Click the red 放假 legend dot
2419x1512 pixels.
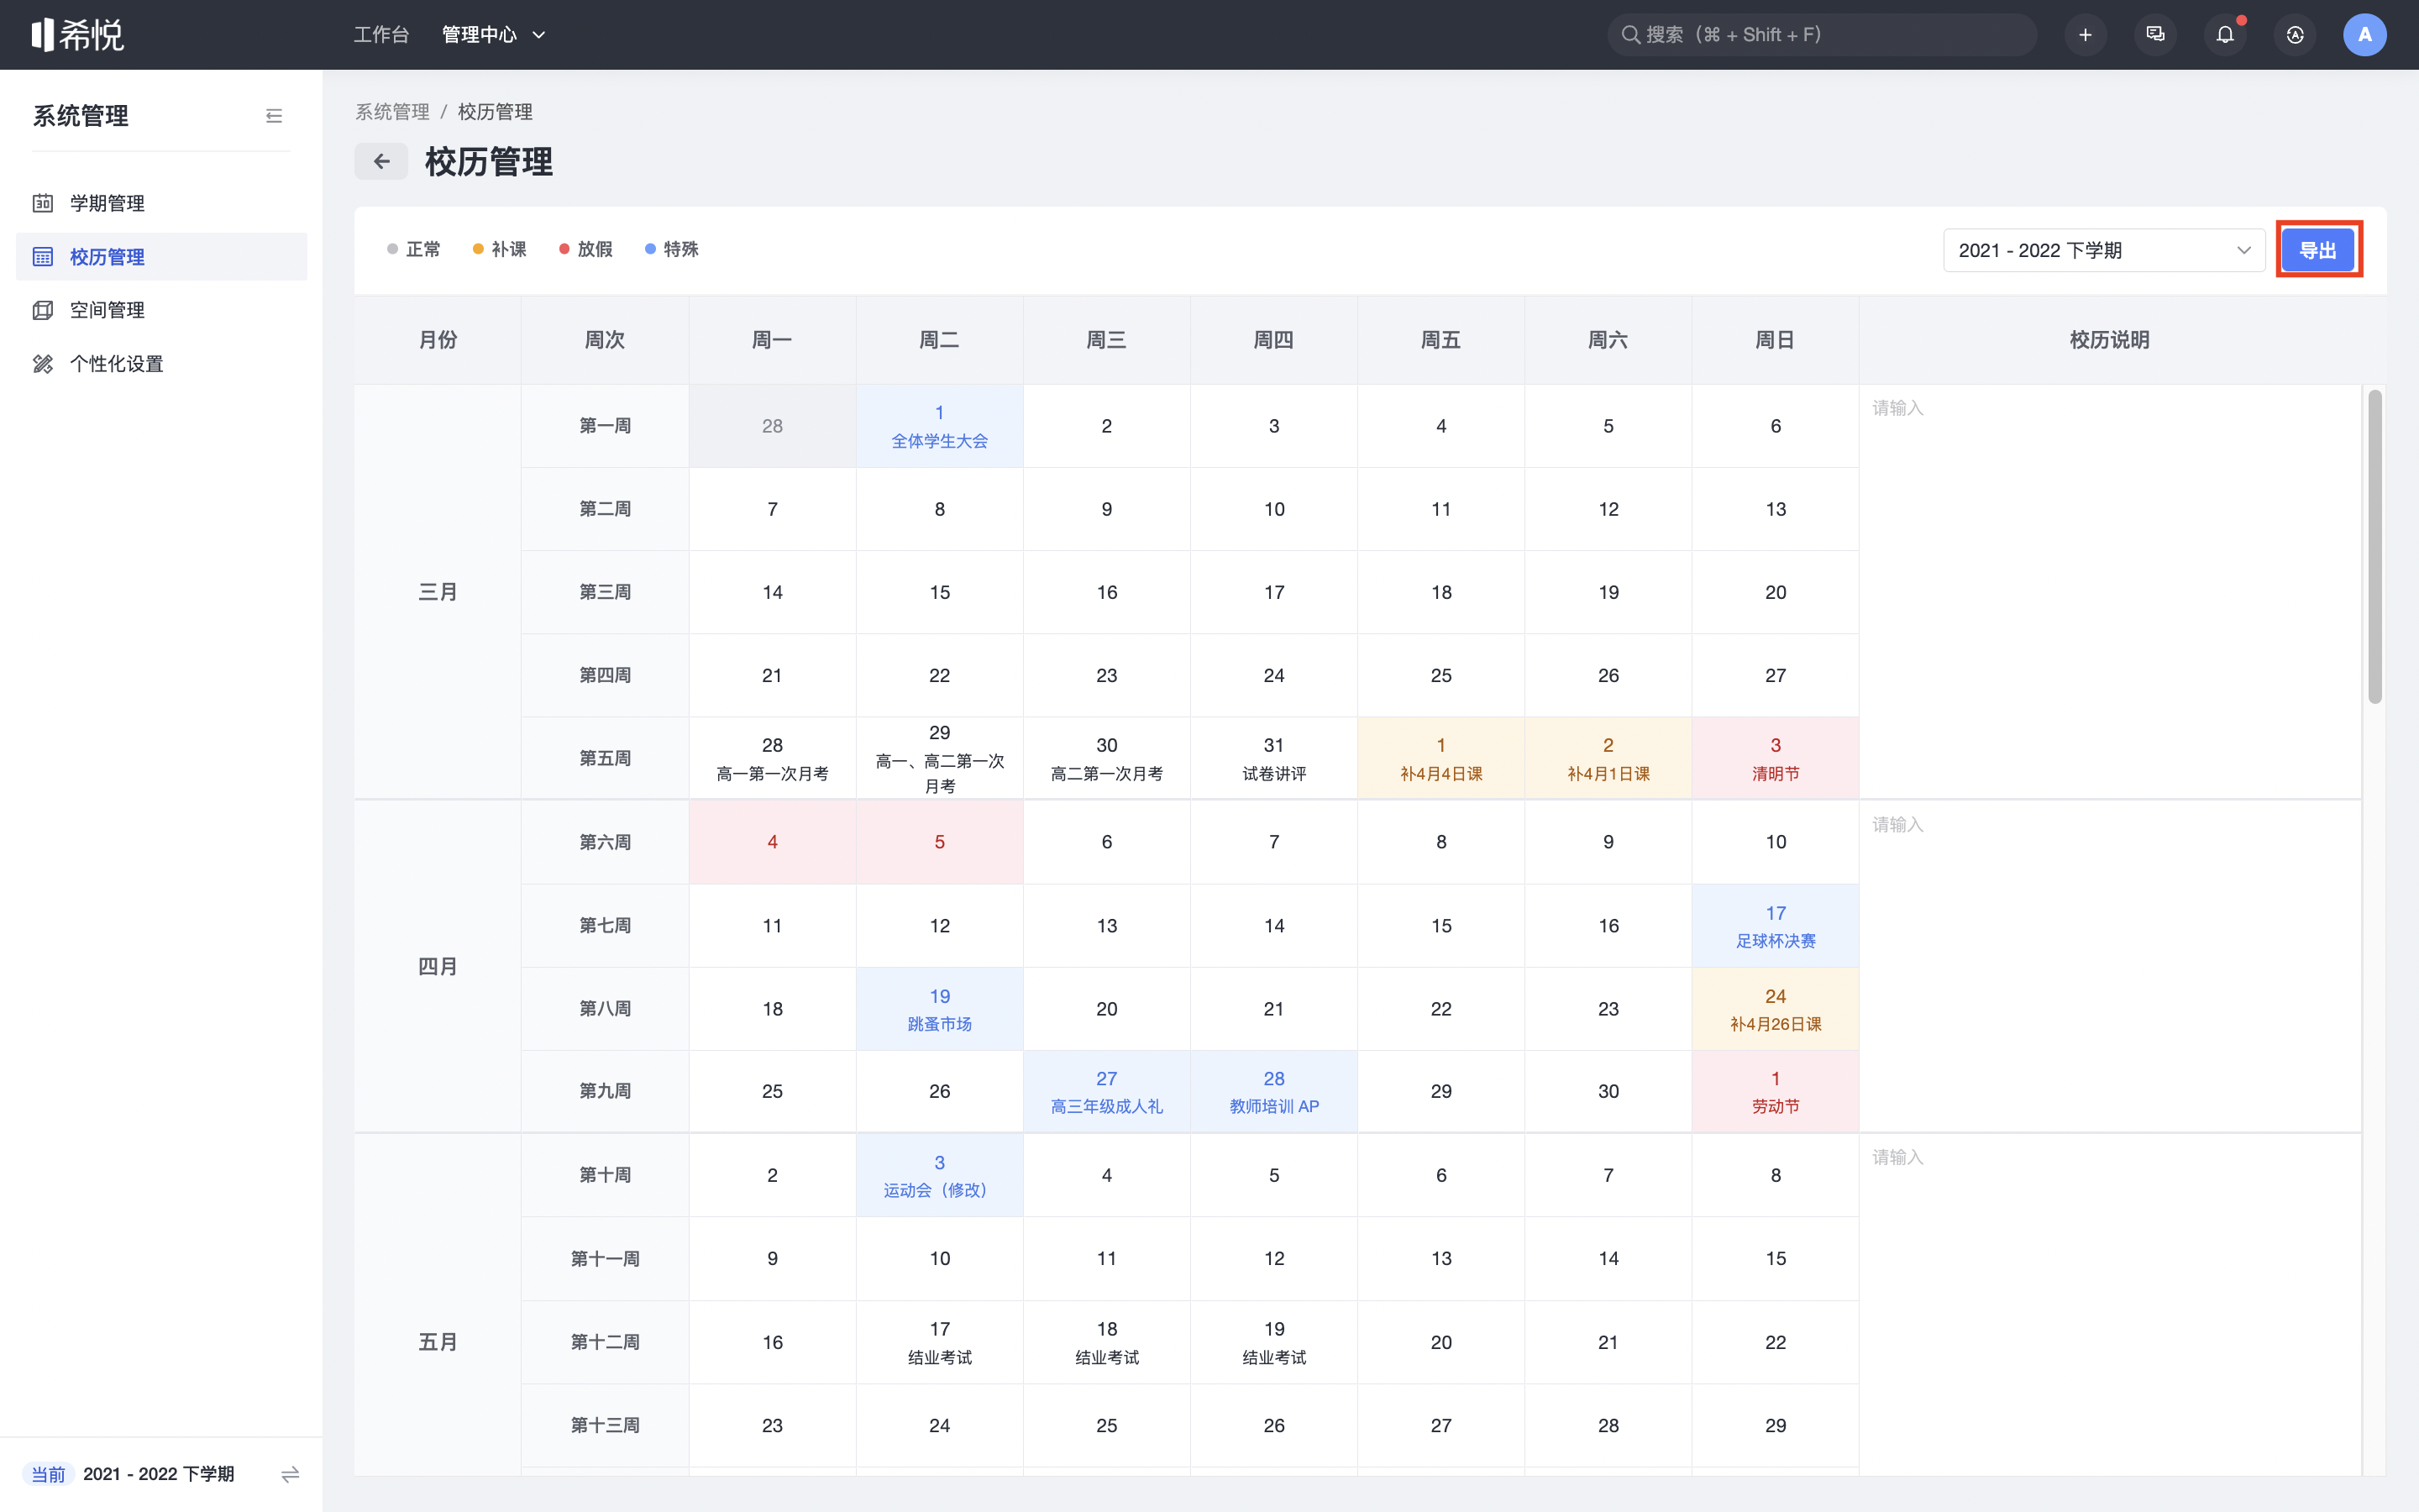click(564, 249)
